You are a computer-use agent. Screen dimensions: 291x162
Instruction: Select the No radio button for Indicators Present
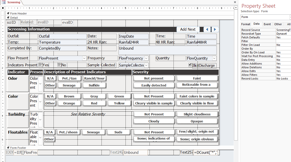59,65
